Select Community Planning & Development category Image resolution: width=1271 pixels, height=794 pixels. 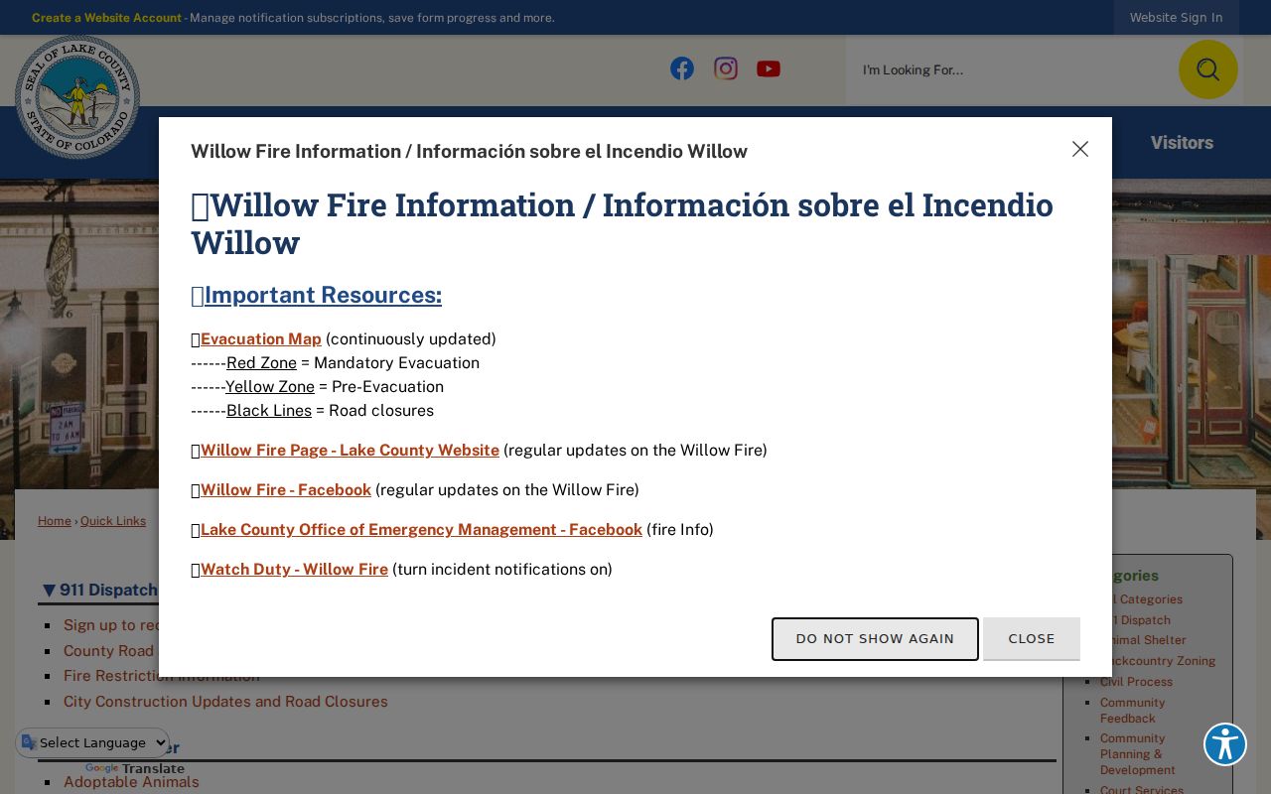pos(1138,754)
